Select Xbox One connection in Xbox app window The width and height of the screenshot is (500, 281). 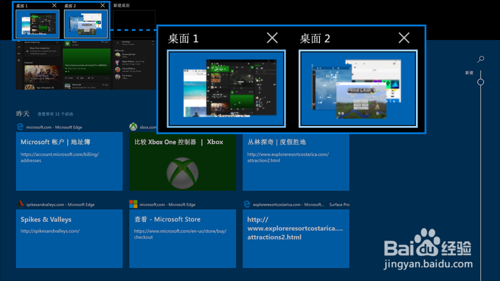pyautogui.click(x=42, y=50)
